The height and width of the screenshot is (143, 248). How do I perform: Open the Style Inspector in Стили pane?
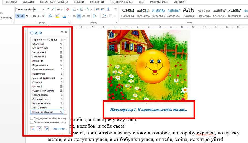point(39,129)
